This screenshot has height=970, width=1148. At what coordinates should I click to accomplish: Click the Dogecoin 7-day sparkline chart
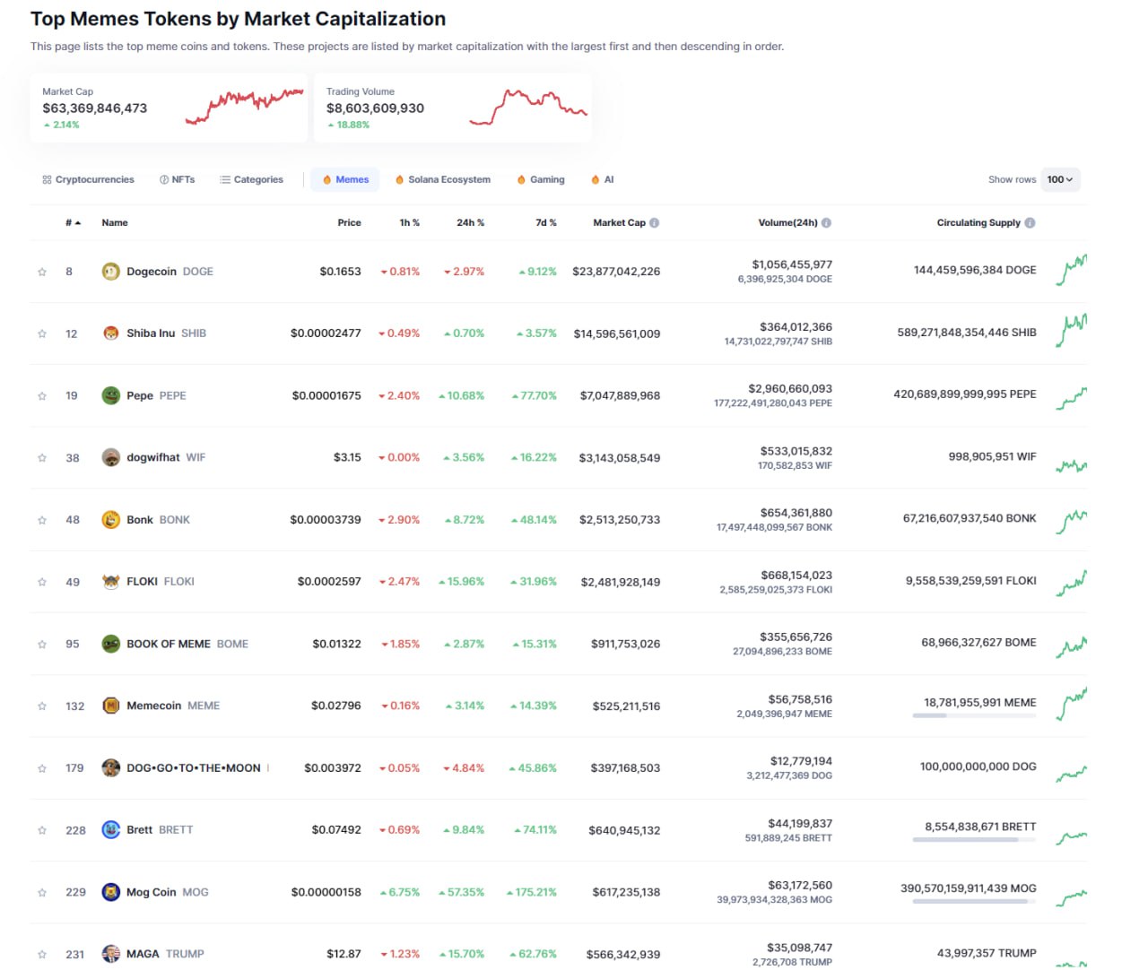1071,270
